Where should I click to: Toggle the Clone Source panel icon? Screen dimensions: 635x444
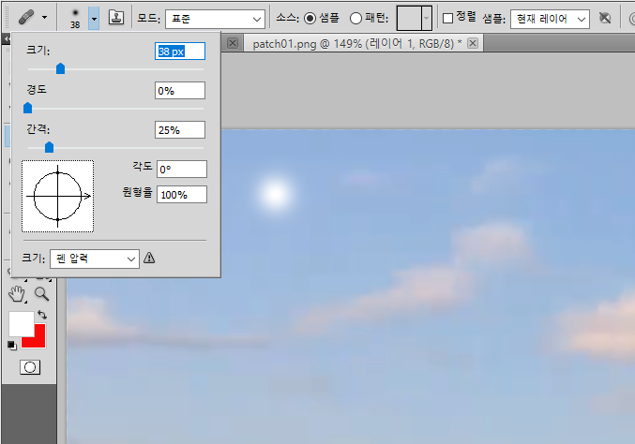(116, 18)
